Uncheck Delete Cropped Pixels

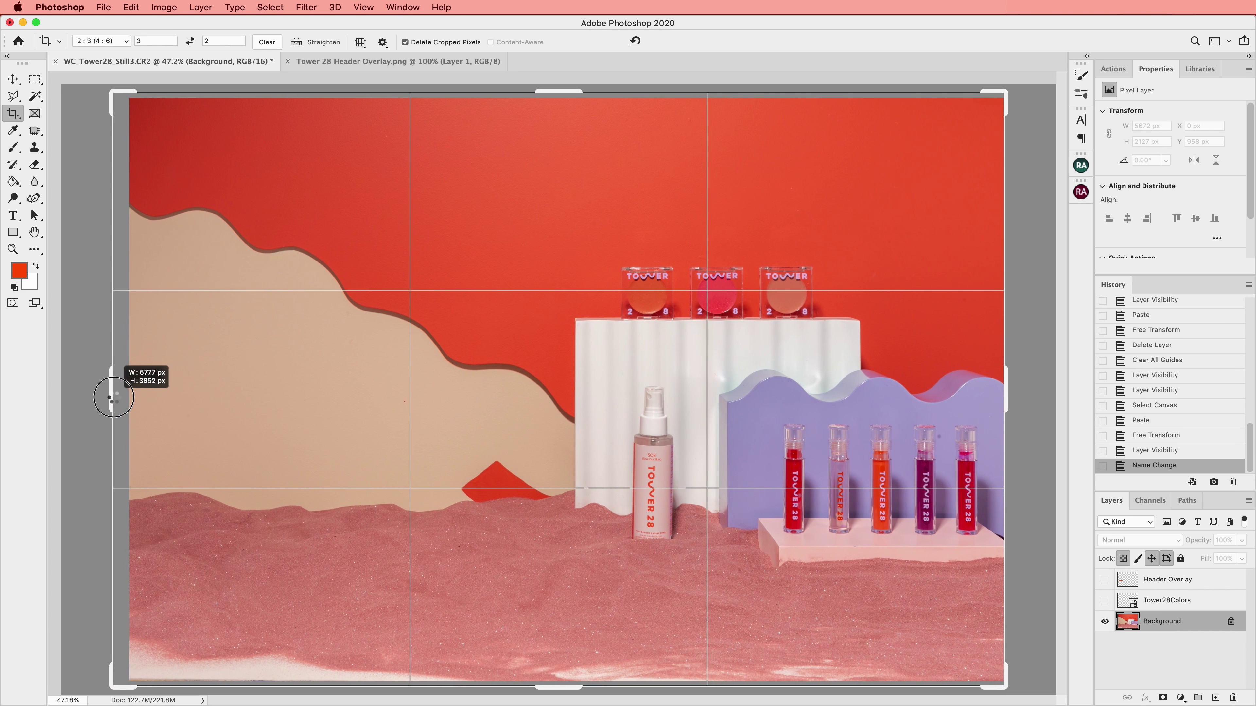click(x=405, y=42)
